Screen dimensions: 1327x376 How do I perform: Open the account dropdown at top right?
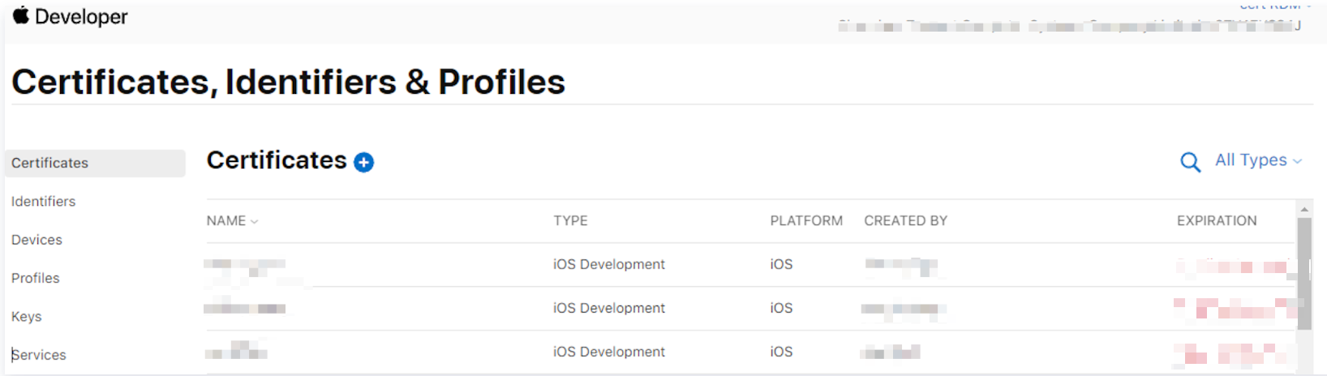(1275, 6)
